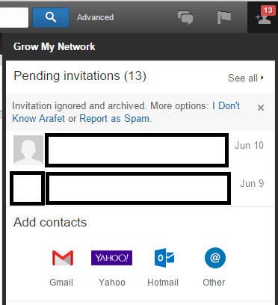This screenshot has width=278, height=305.
Task: Open the notifications flag icon
Action: point(224,17)
